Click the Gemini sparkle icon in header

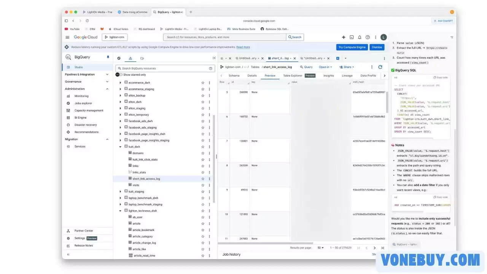[x=344, y=37]
